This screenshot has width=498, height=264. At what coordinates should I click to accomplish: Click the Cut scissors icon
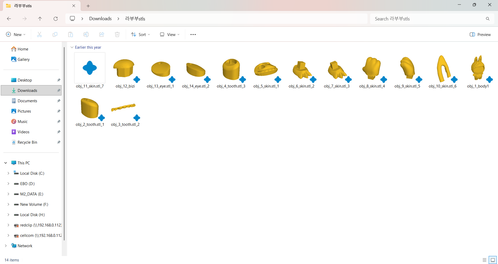point(39,34)
